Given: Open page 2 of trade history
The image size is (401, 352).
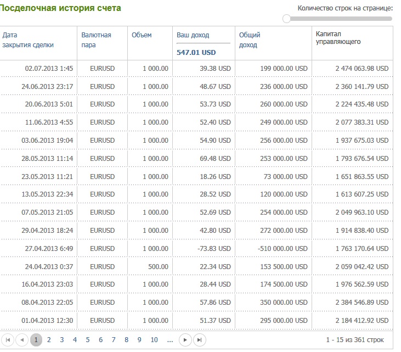Looking at the screenshot, I should coord(49,340).
